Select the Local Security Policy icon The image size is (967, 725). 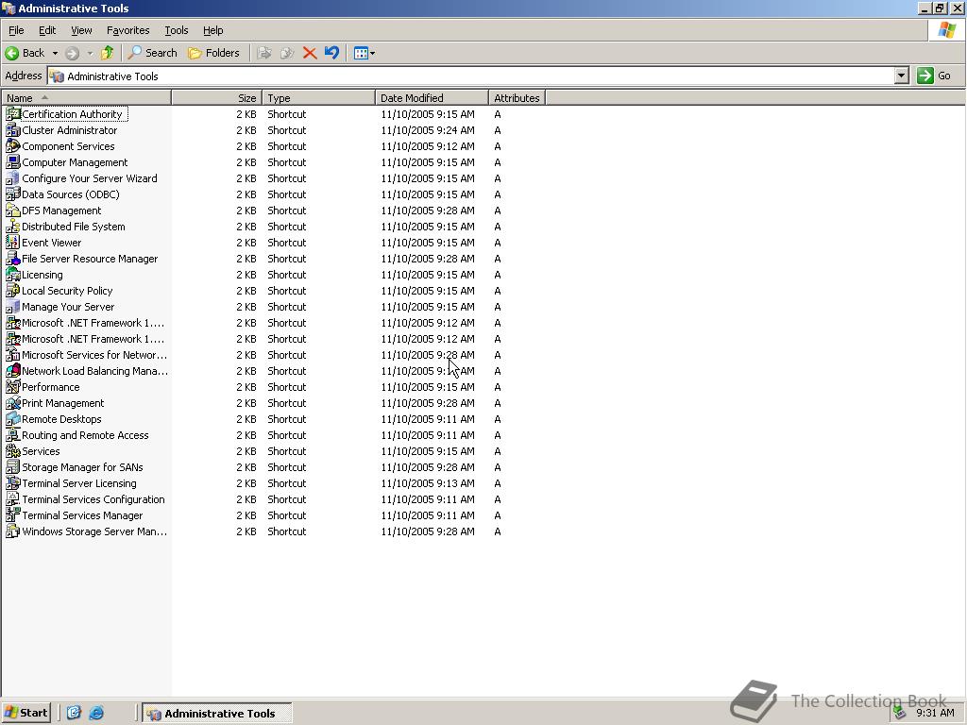coord(12,291)
